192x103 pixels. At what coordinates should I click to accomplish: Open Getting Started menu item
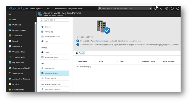[x=55, y=78]
